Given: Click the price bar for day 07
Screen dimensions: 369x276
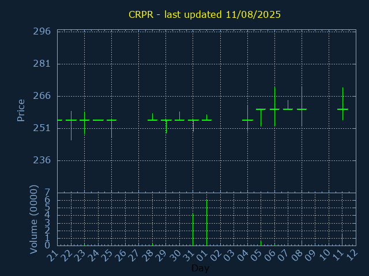Looking at the screenshot, I should pos(288,105).
